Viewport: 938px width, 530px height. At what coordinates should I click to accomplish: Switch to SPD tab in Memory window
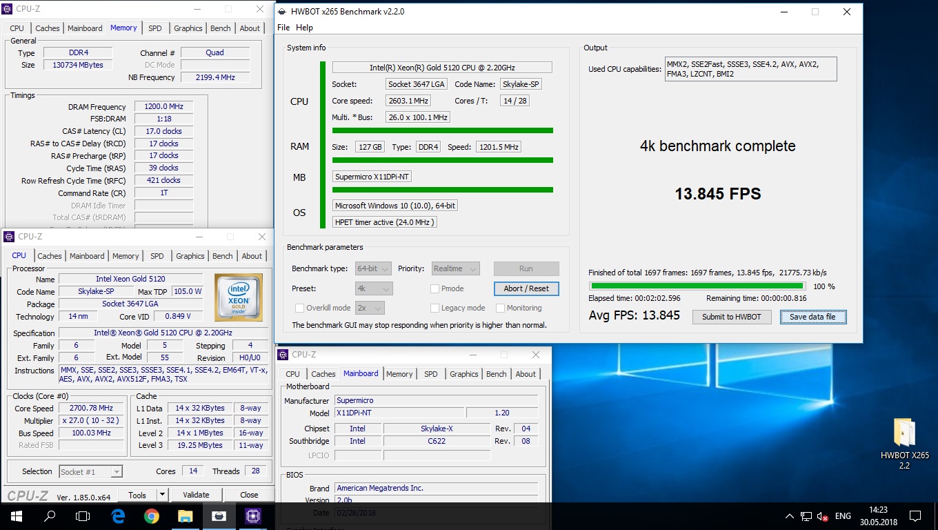tap(155, 28)
